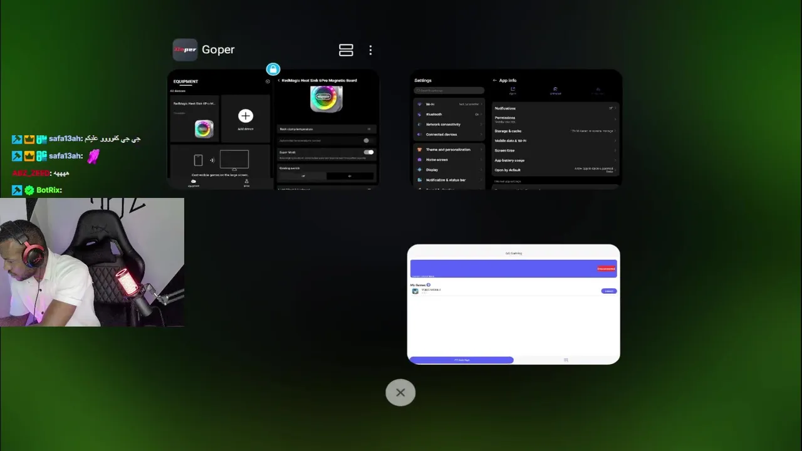Image resolution: width=802 pixels, height=451 pixels.
Task: Open Storage & cache in App info
Action: 555,131
